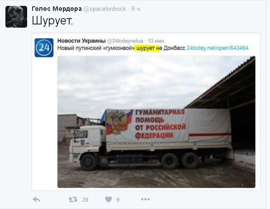
Task: Click the reply arrow icon
Action: pos(36,199)
